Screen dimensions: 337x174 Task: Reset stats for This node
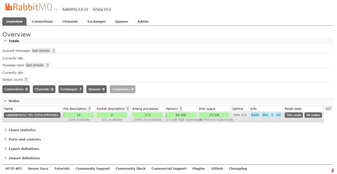pyautogui.click(x=294, y=115)
